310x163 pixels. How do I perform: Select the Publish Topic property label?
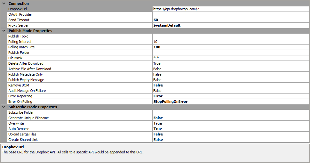(x=18, y=36)
